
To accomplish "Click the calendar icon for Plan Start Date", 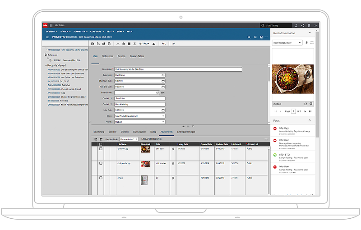I will (163, 81).
